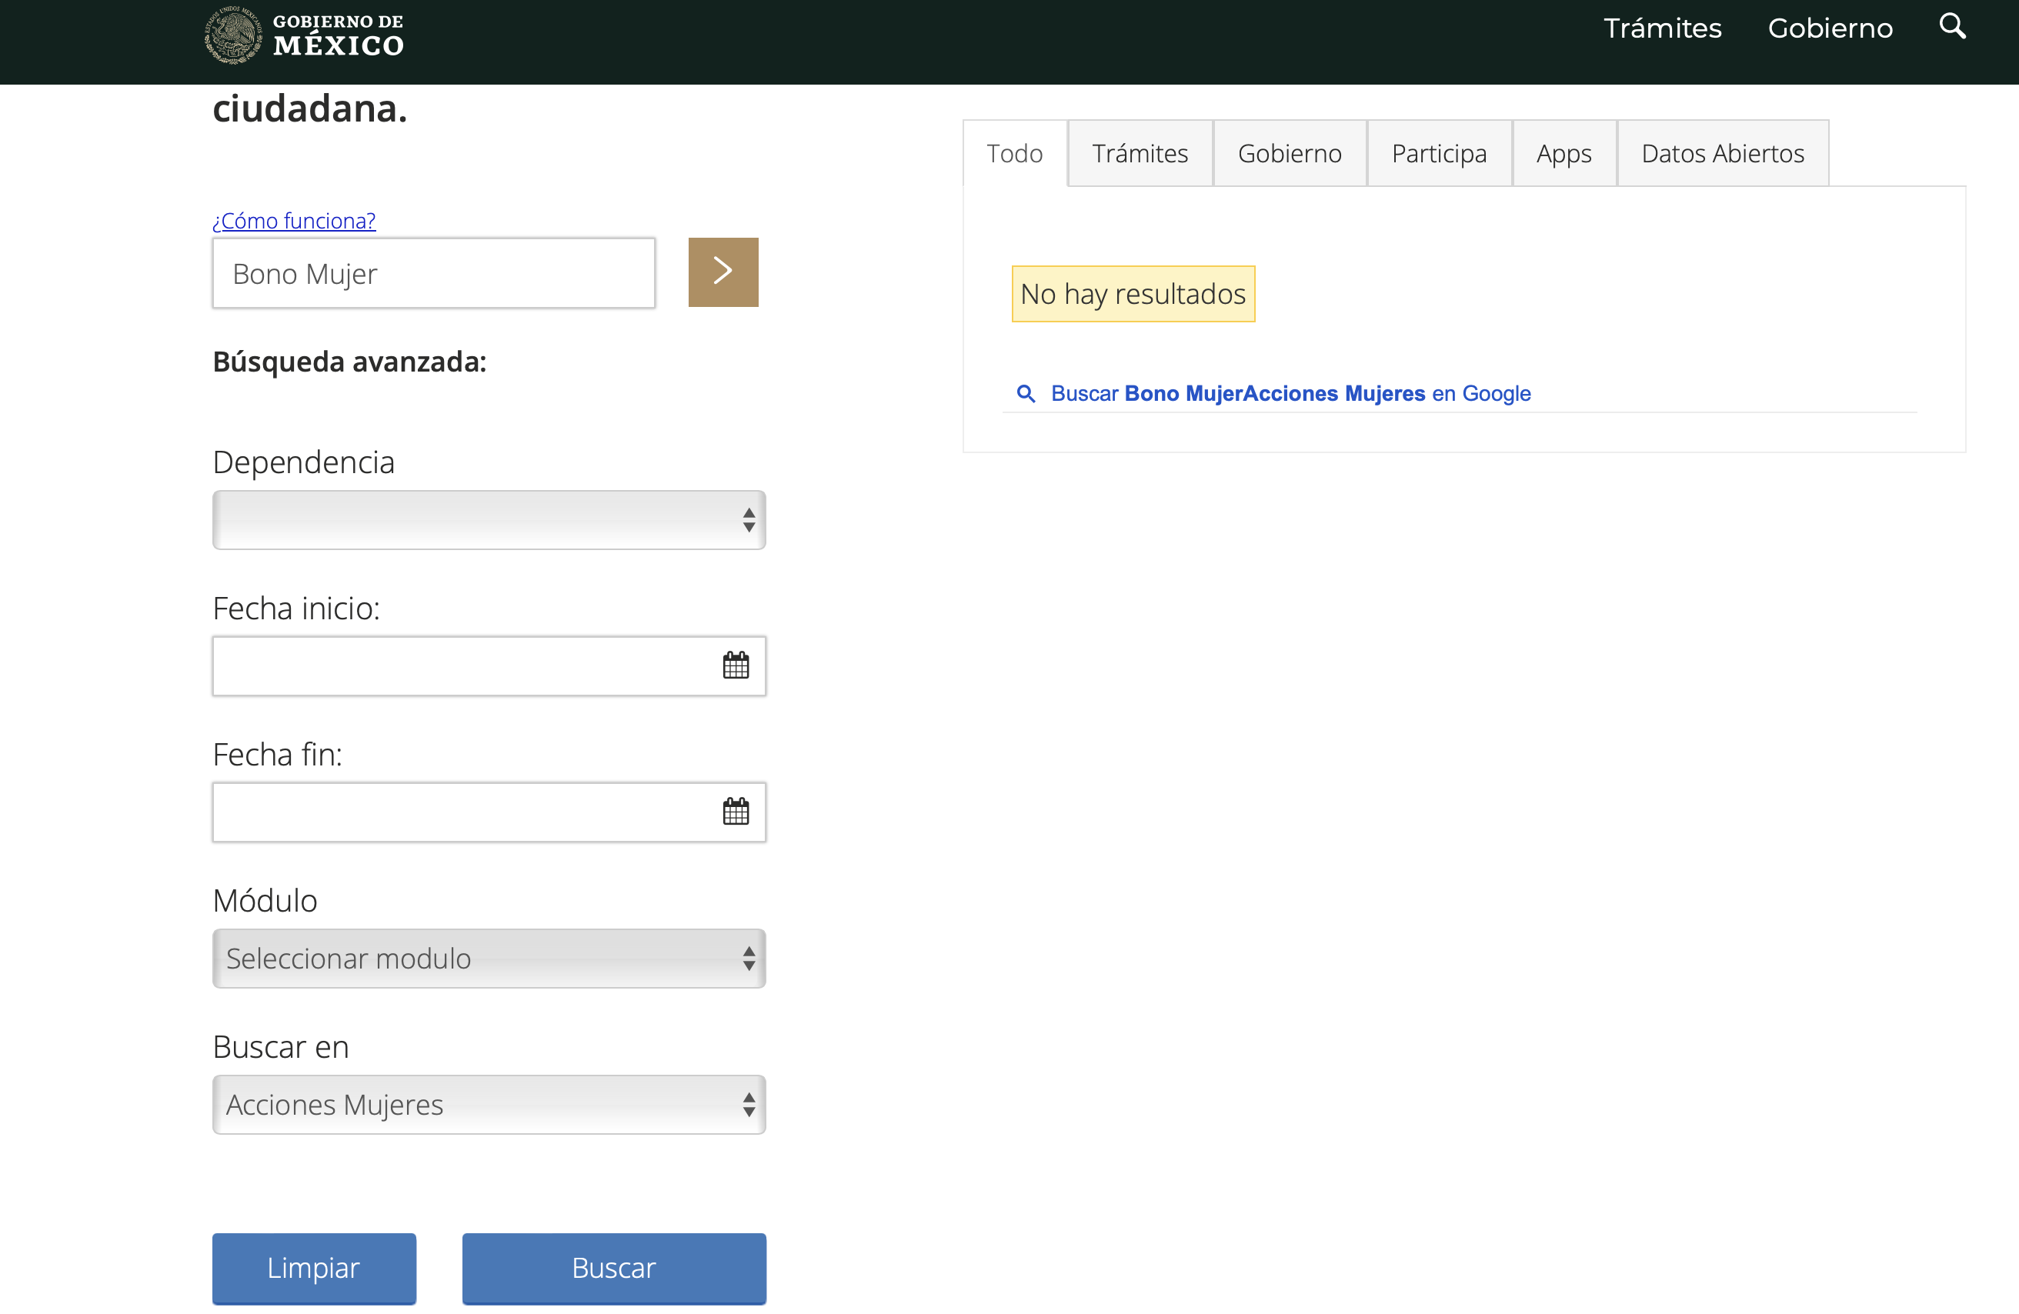
Task: Select the Datos Abiertos tab
Action: tap(1722, 154)
